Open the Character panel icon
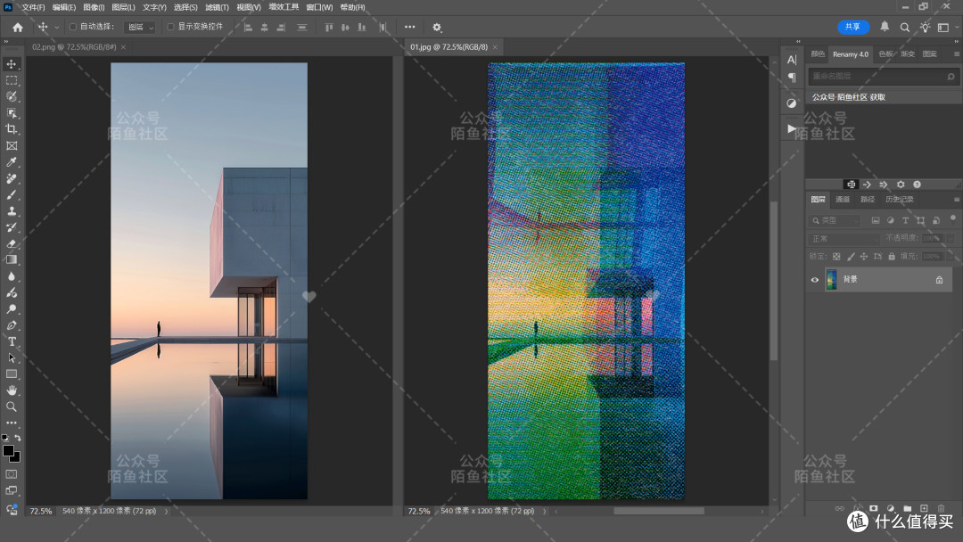Viewport: 963px width, 542px height. [792, 60]
